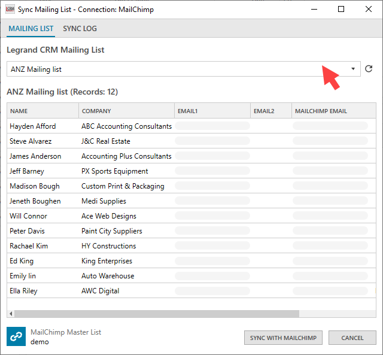Sort by the COMPANY column header
Screen dimensions: 383x355
tap(126, 111)
